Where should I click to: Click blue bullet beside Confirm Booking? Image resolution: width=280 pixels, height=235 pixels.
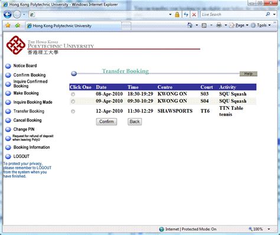[8, 75]
